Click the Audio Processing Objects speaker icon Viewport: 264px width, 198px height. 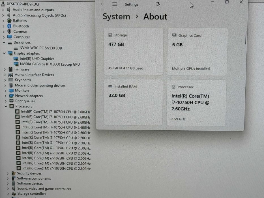9,15
